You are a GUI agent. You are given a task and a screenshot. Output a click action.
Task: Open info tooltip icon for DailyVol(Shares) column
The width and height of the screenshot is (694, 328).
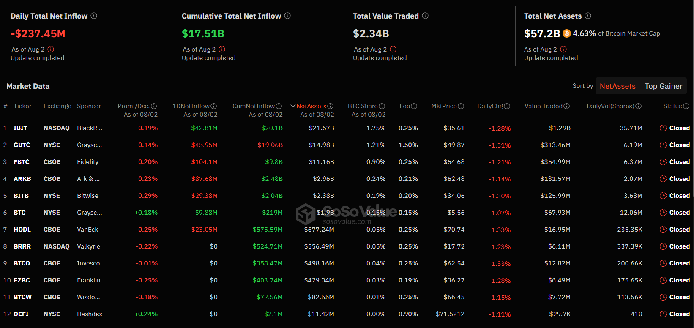click(639, 106)
